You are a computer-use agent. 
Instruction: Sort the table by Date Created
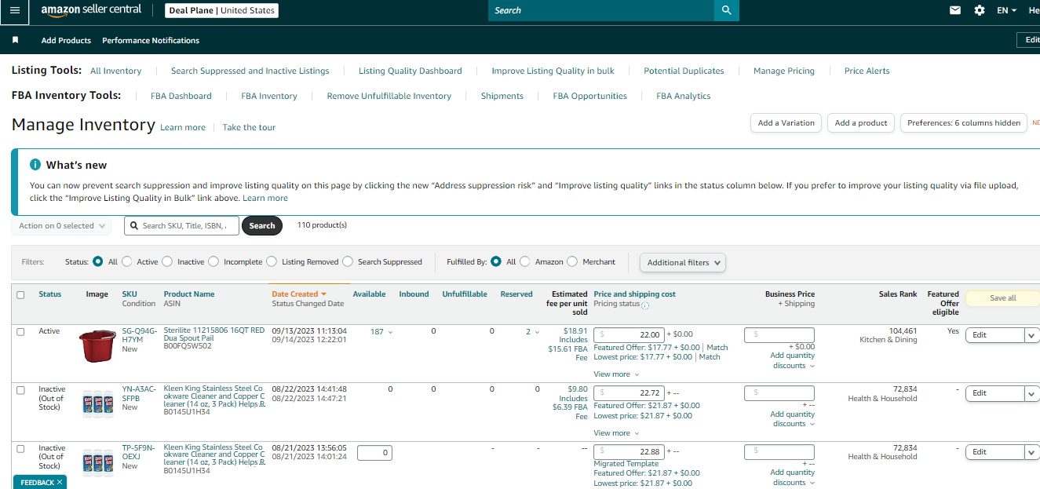point(298,294)
